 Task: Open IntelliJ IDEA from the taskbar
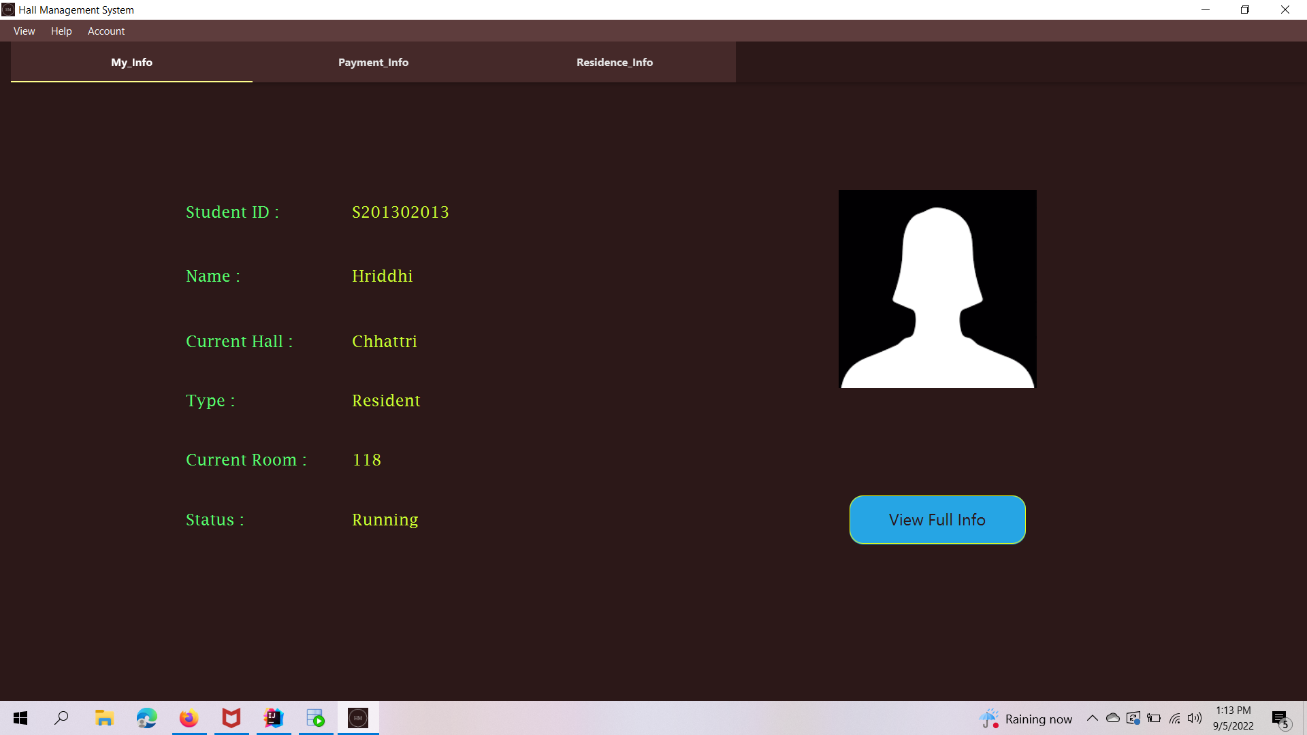click(273, 718)
